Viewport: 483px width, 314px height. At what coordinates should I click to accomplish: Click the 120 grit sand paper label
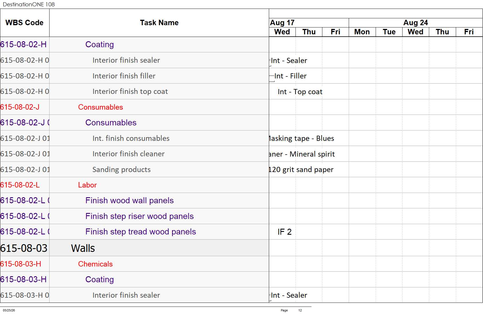(301, 169)
